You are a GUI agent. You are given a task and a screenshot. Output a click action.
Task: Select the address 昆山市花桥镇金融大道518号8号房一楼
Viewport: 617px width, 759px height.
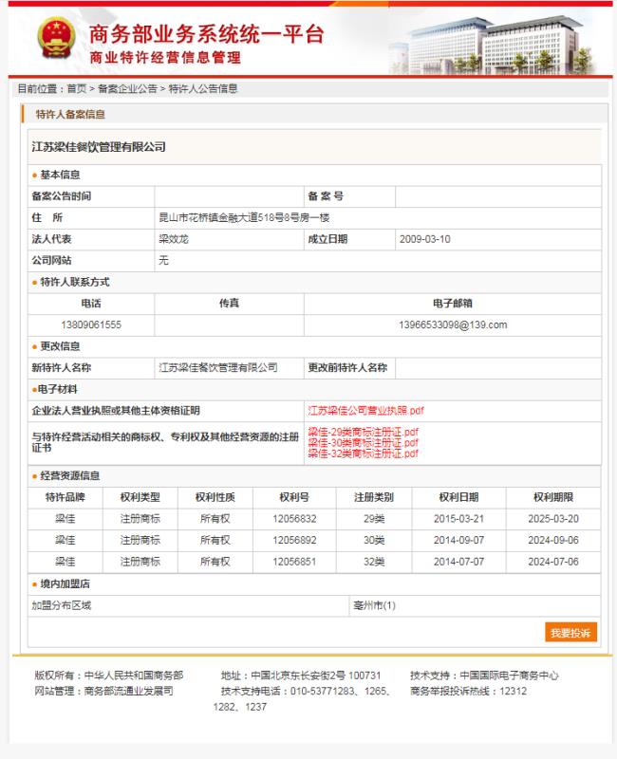pos(244,218)
